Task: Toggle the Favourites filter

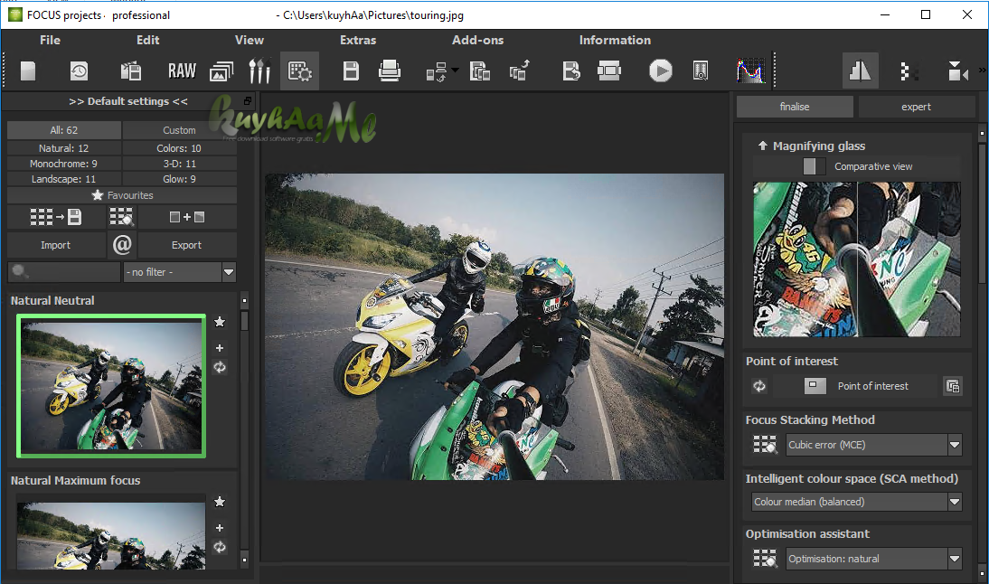Action: [x=122, y=195]
